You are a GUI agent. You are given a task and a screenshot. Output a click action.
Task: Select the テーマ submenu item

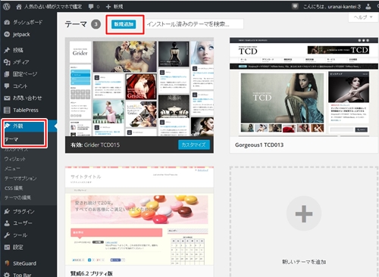point(11,139)
